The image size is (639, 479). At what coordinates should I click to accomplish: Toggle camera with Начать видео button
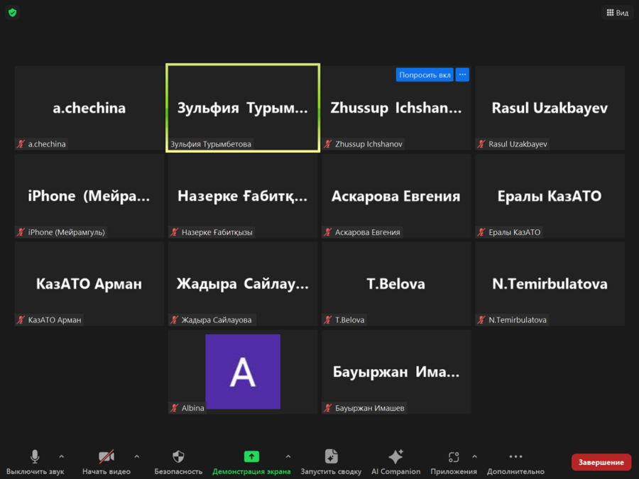[106, 457]
